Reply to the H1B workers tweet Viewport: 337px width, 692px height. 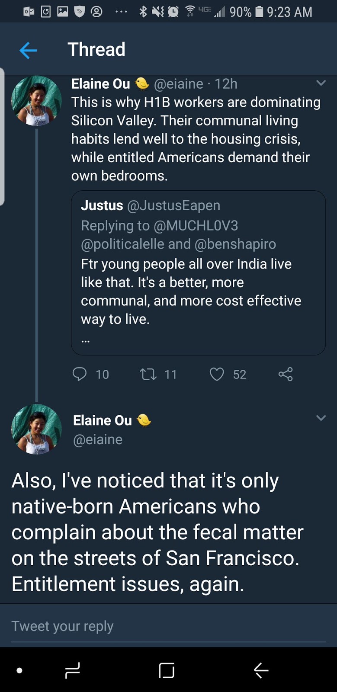[x=80, y=374]
